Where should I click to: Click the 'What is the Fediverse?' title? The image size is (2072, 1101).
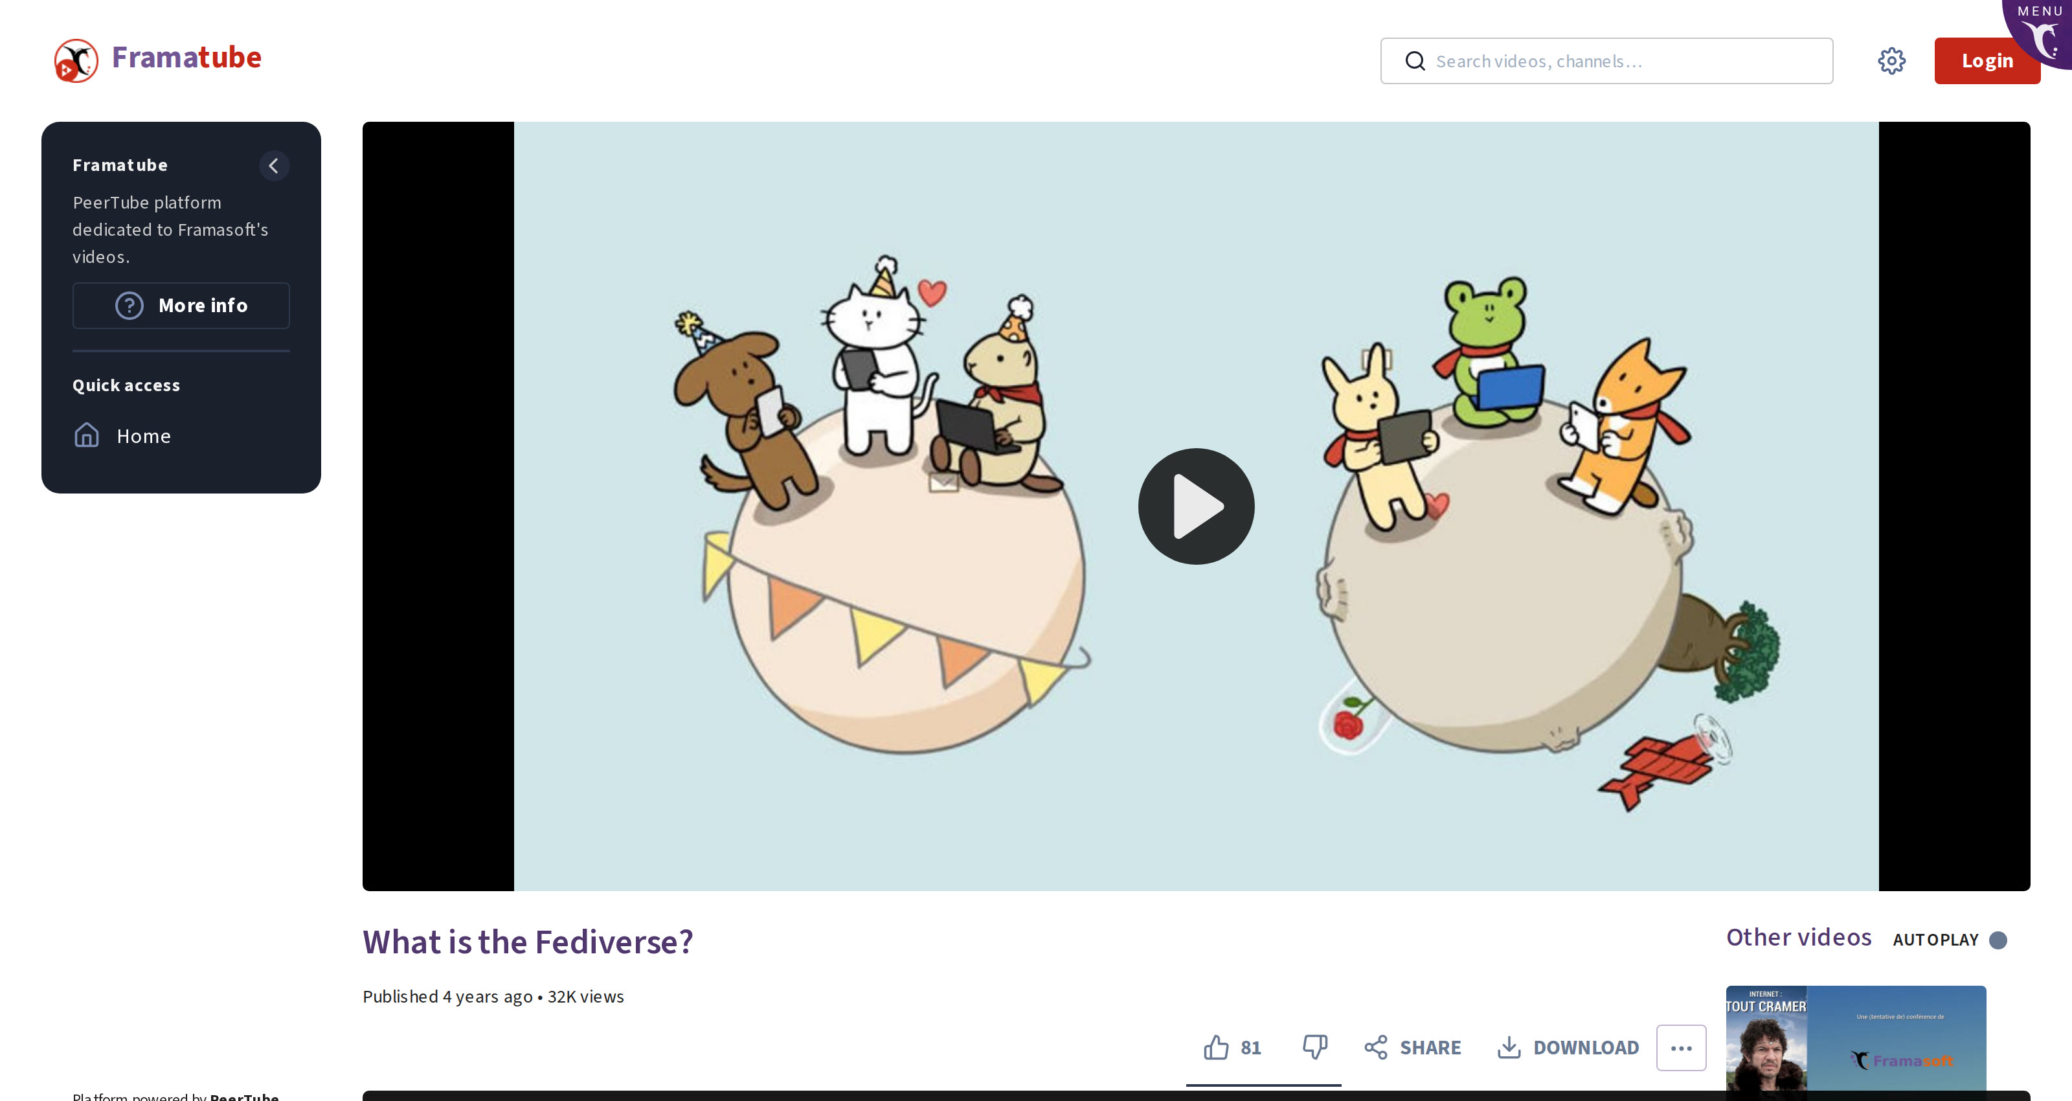(x=528, y=942)
